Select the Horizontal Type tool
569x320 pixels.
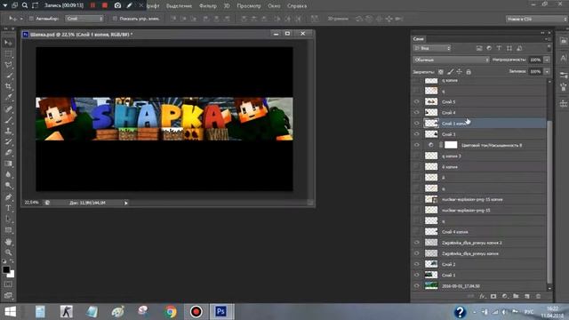click(8, 208)
